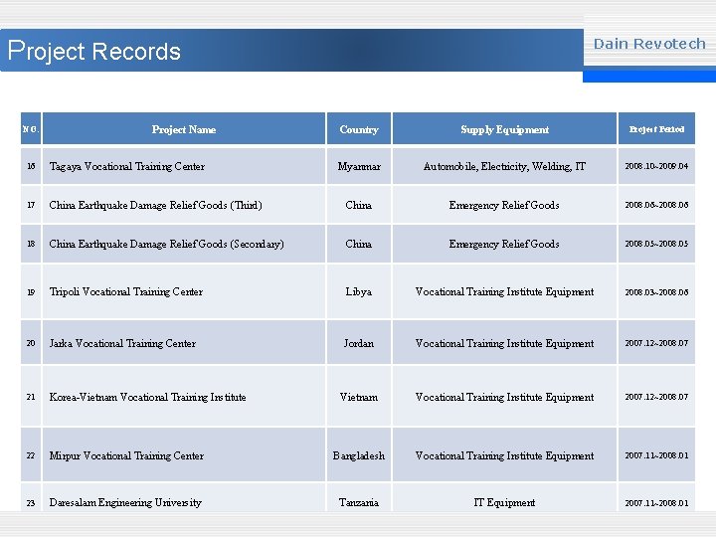This screenshot has width=716, height=537.
Task: Select Vocational Training Institute Equipment in Vietnam row
Action: (x=504, y=397)
